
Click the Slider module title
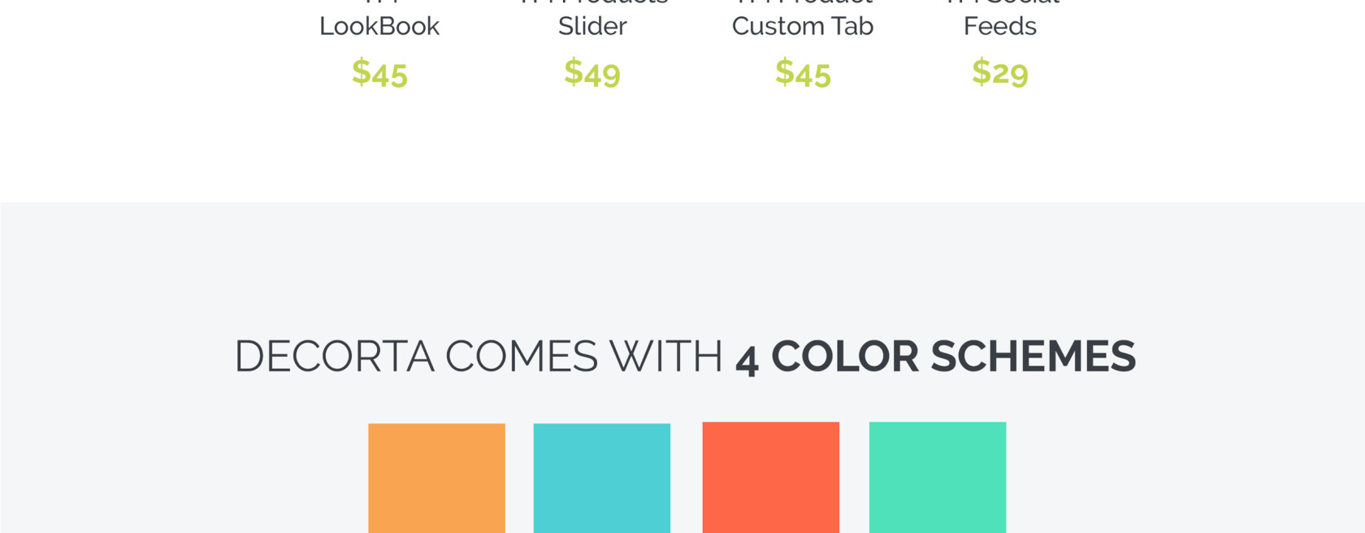(592, 26)
